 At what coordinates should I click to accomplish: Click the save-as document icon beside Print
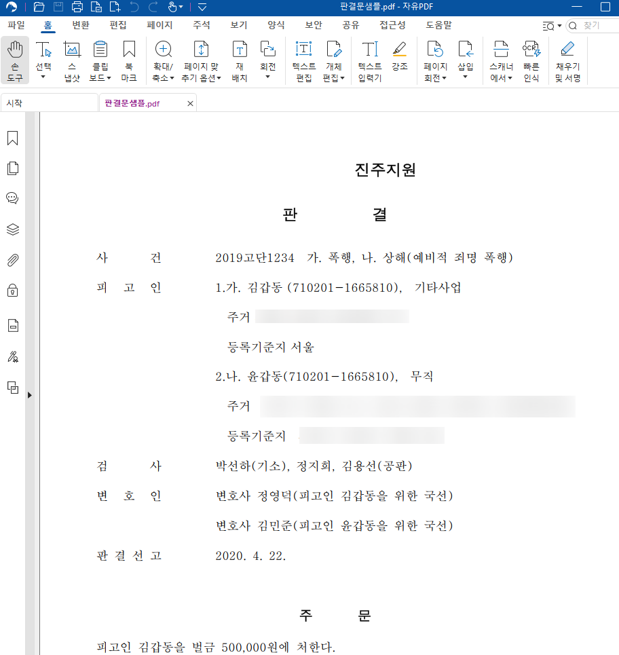click(x=96, y=7)
